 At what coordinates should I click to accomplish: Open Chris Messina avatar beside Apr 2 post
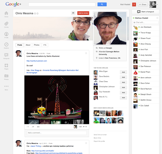tap(19, 143)
